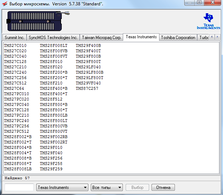Screen dimensions: 223x195
Task: Select chip TMS28F010
Action: coord(51,62)
